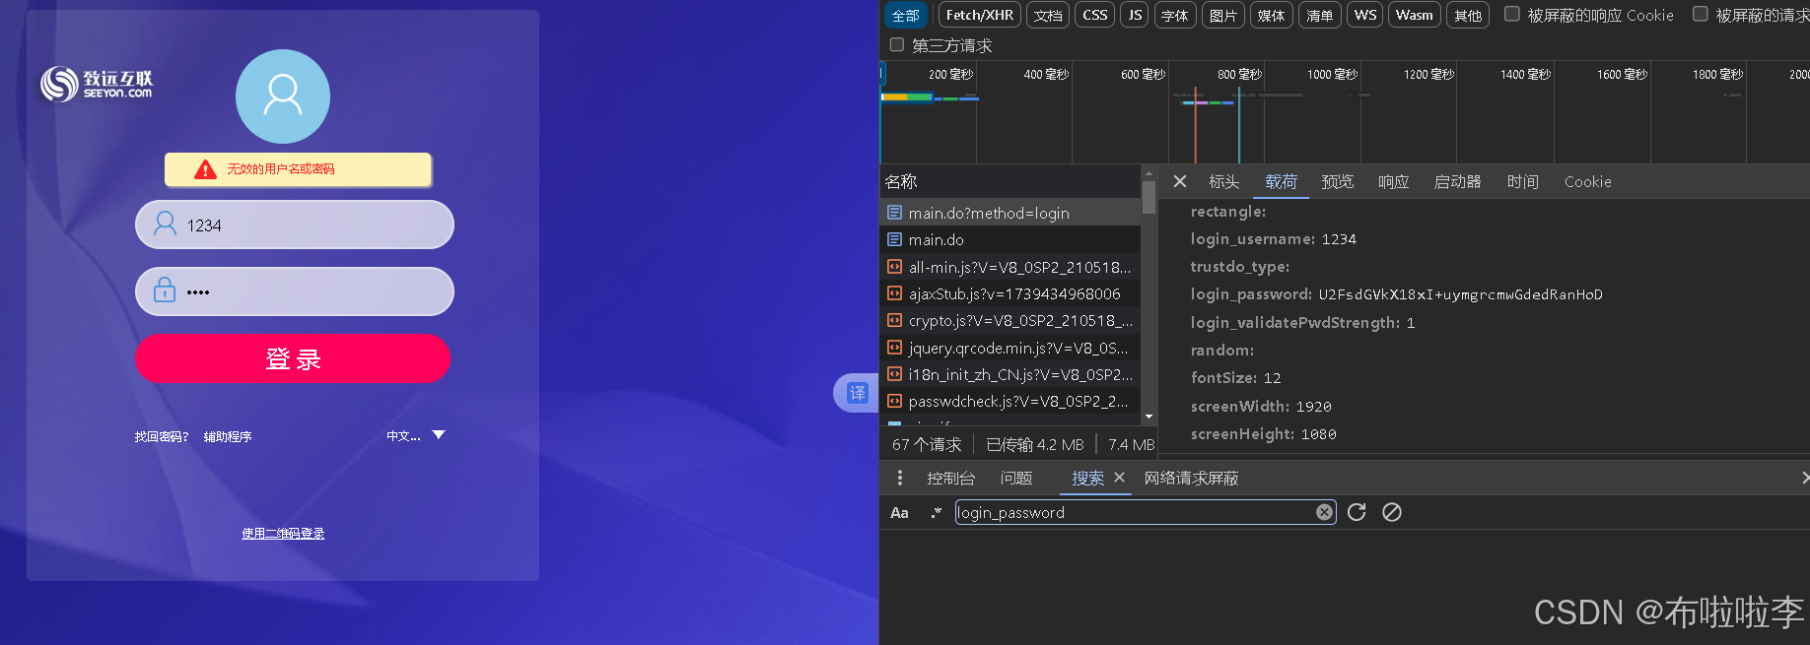The width and height of the screenshot is (1810, 645).
Task: Select main.do request row
Action: pos(1009,239)
